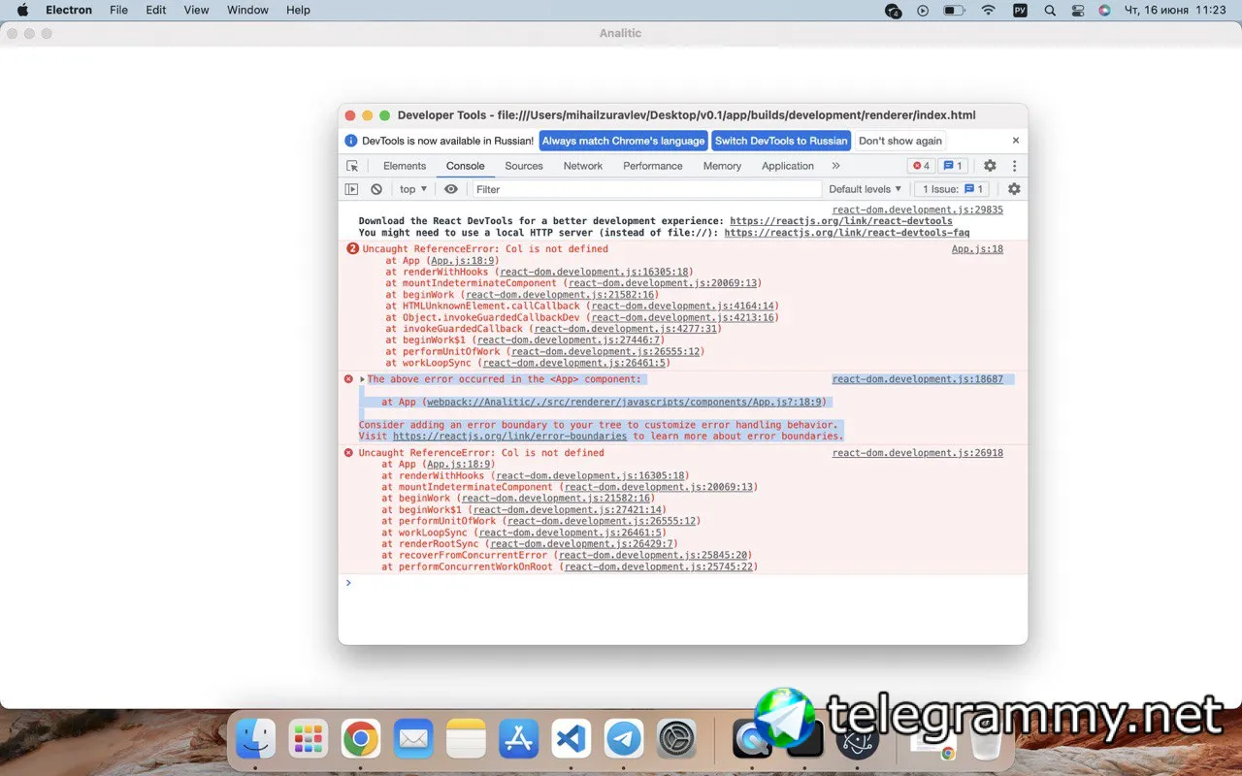Open the Electron menu

pyautogui.click(x=69, y=10)
